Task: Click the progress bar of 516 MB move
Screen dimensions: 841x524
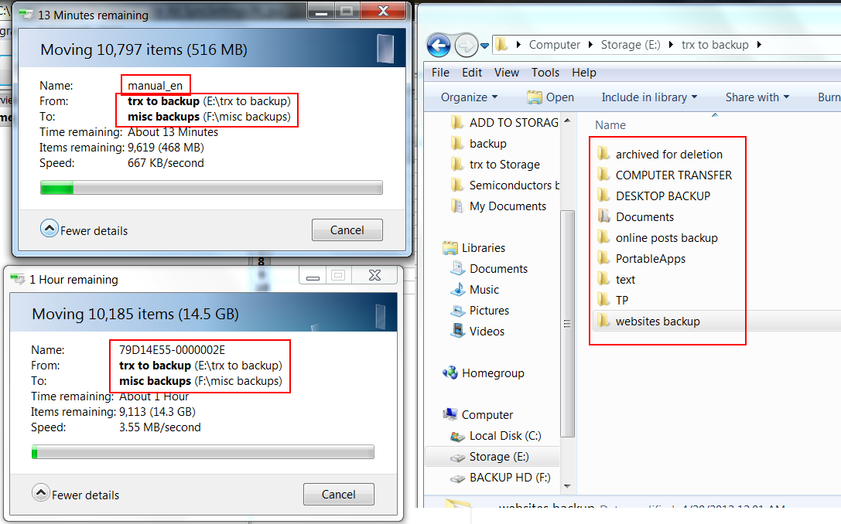Action: [211, 188]
